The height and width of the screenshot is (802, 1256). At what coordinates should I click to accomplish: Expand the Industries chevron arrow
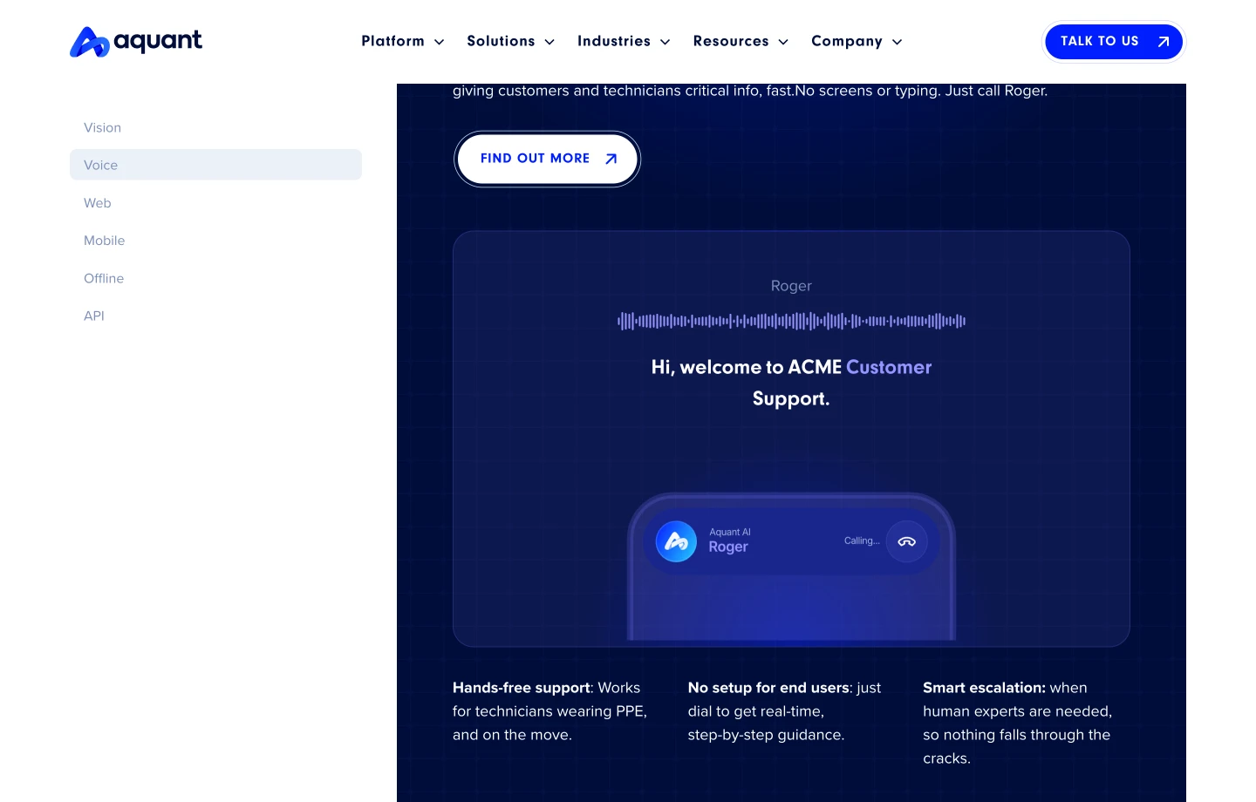pyautogui.click(x=665, y=42)
